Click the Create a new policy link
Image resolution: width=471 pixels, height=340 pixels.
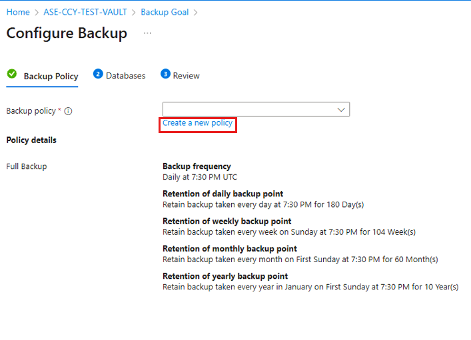(x=197, y=123)
